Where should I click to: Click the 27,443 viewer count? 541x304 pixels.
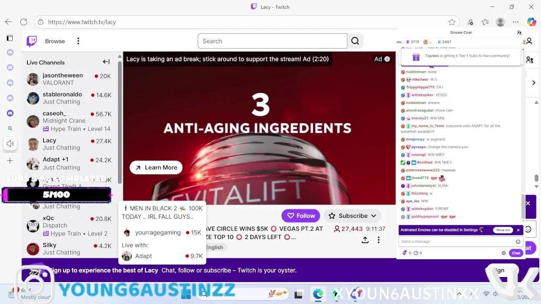pos(348,228)
